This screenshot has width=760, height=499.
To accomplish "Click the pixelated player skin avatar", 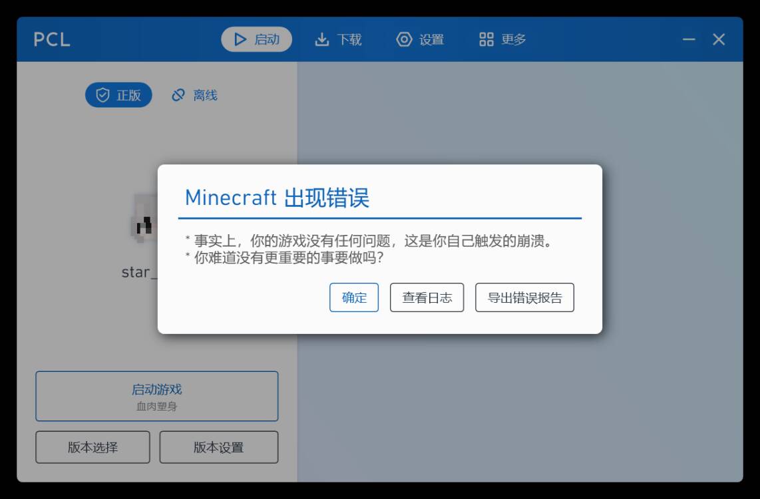I will [145, 220].
